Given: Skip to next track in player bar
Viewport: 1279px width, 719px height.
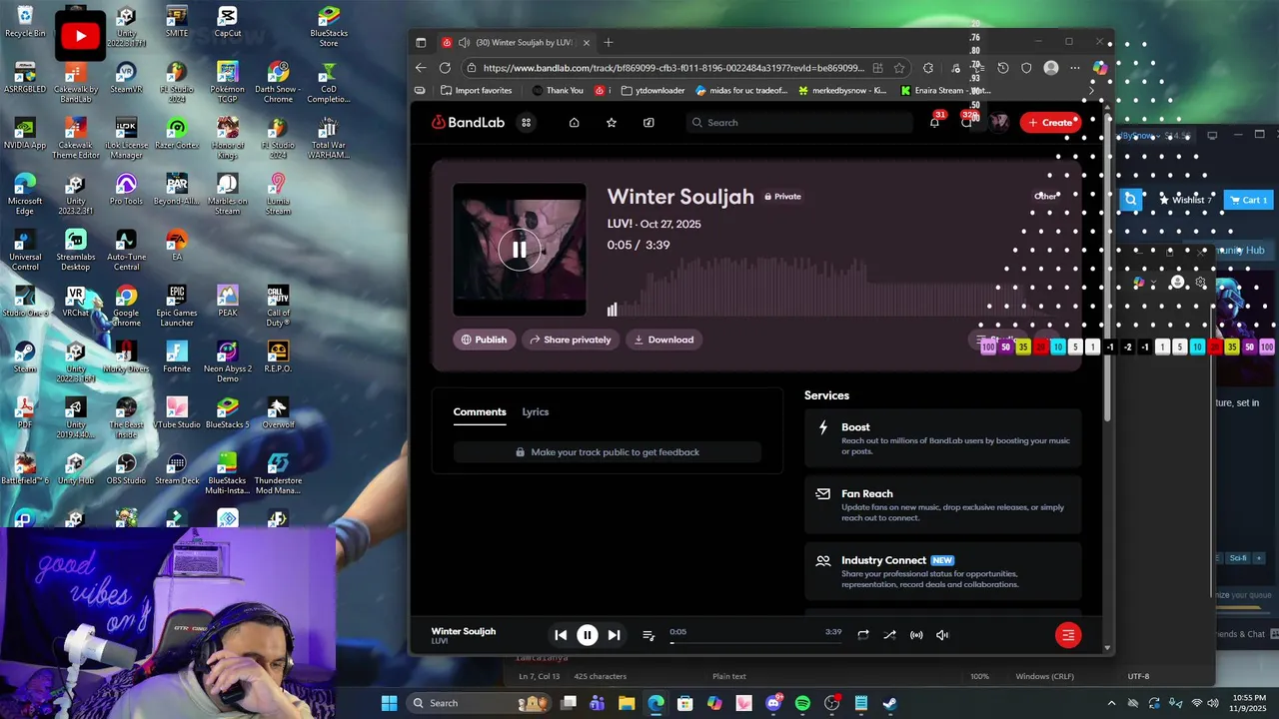Looking at the screenshot, I should point(615,635).
